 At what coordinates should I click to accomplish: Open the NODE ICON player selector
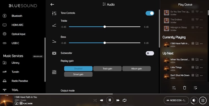tap(176, 100)
